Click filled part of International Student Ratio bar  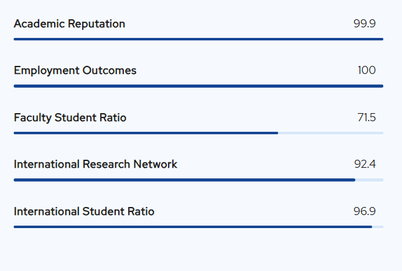[192, 227]
